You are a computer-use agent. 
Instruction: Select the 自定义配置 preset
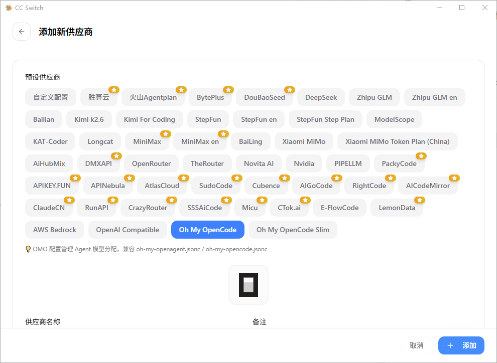51,97
